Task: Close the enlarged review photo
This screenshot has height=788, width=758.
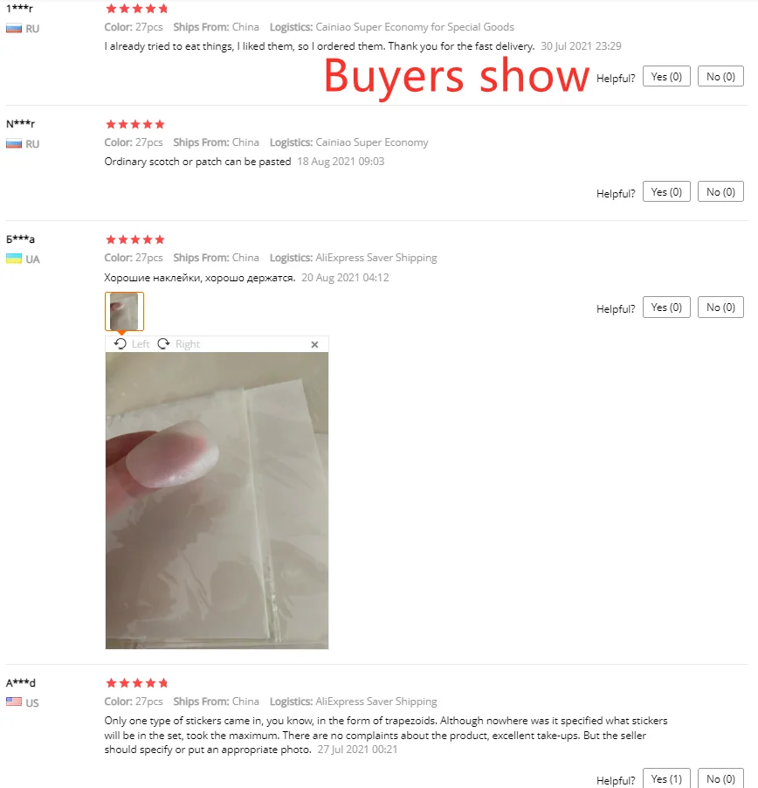Action: [x=314, y=344]
